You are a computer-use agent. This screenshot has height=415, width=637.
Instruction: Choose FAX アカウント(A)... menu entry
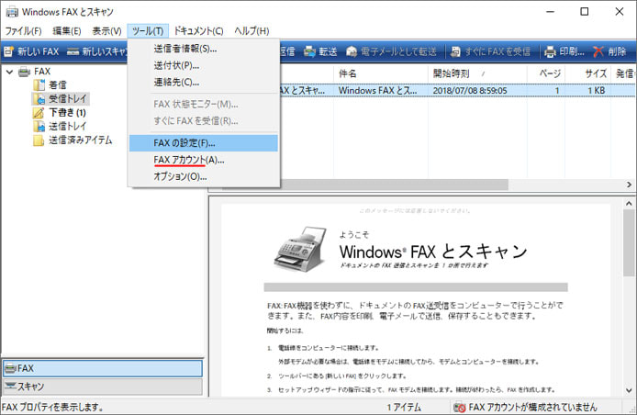point(204,160)
